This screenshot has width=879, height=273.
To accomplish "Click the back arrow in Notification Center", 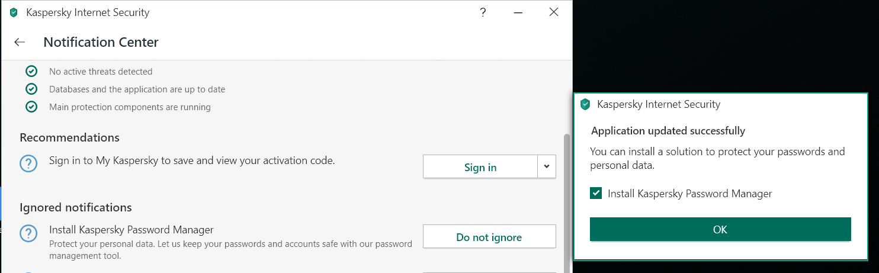I will [x=20, y=42].
